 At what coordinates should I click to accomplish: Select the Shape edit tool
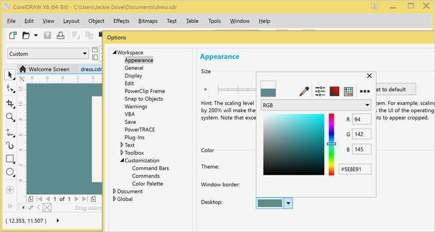pos(10,89)
